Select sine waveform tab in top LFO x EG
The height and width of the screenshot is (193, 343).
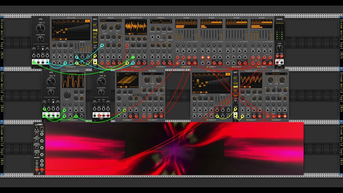54,21
